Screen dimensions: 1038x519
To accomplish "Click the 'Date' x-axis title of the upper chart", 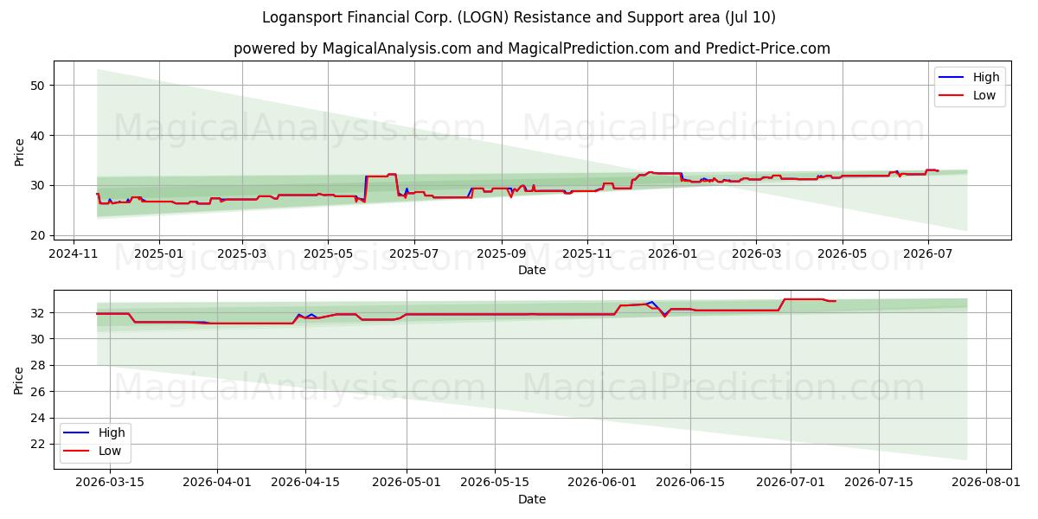I will (532, 270).
